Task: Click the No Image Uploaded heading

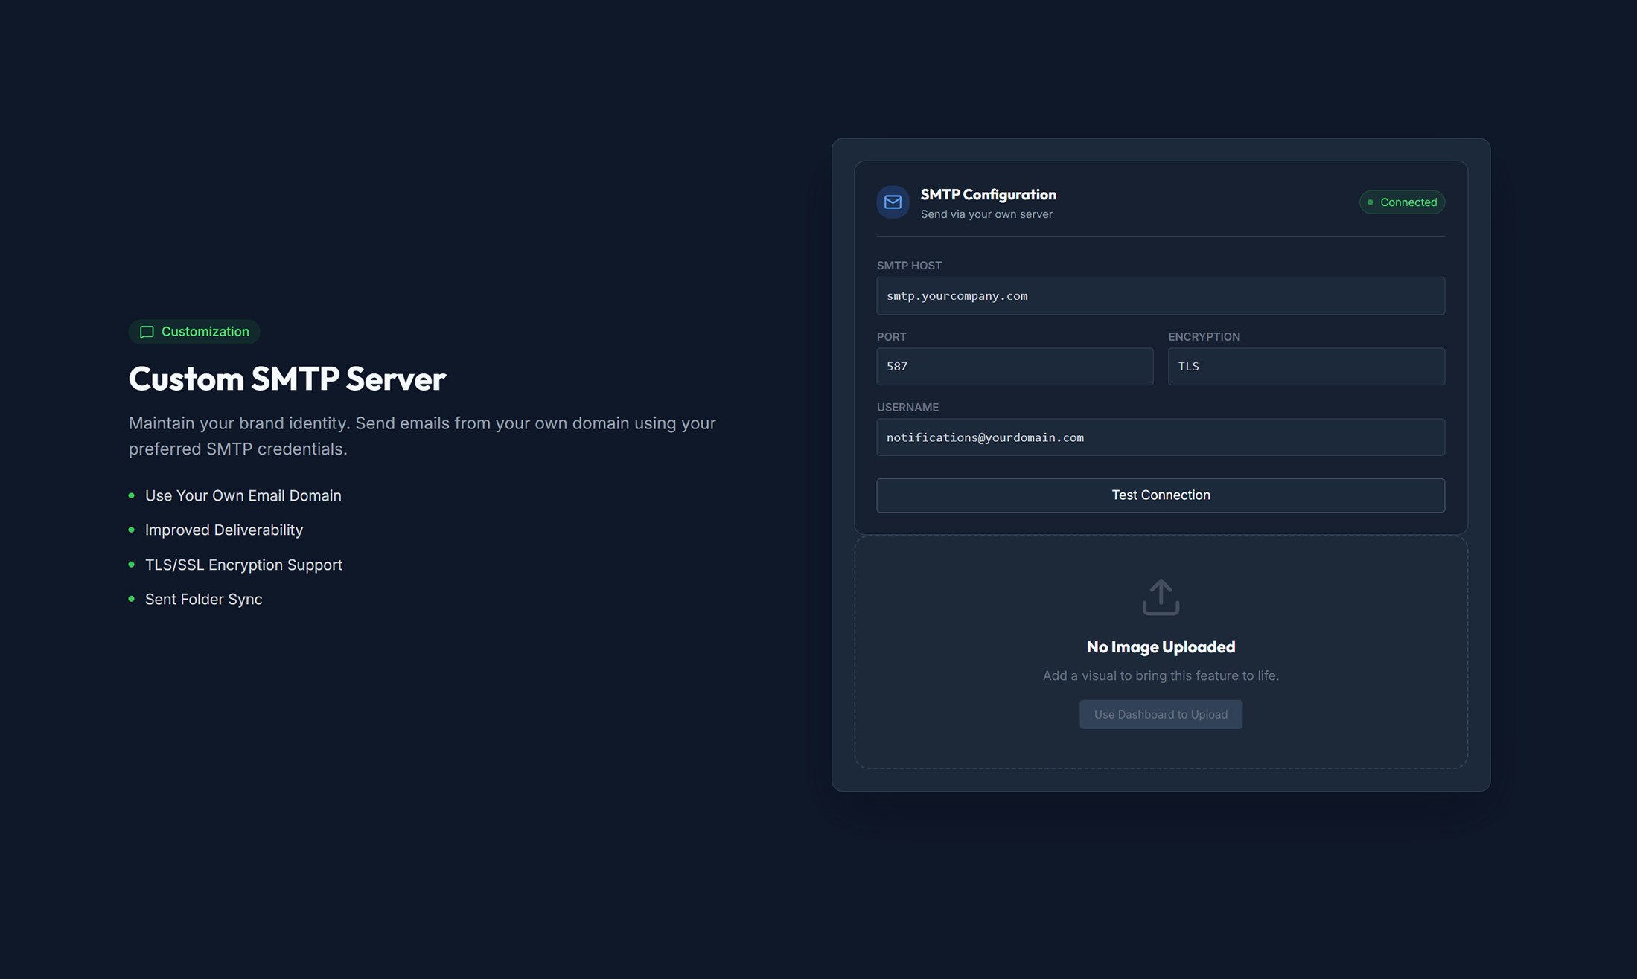Action: 1161,646
